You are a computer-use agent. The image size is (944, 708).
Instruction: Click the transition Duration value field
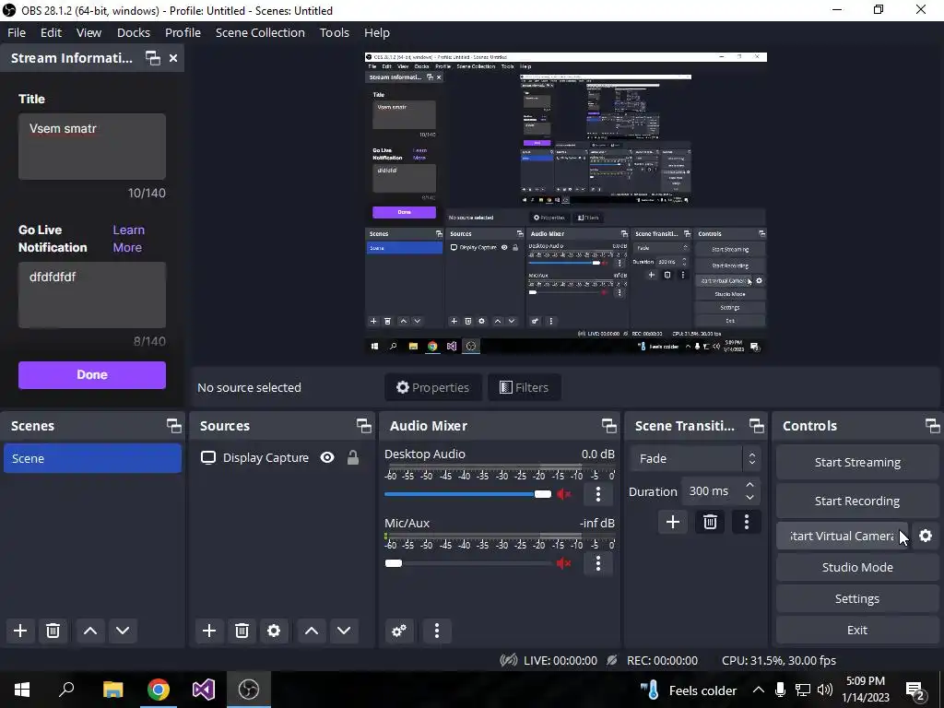[712, 491]
